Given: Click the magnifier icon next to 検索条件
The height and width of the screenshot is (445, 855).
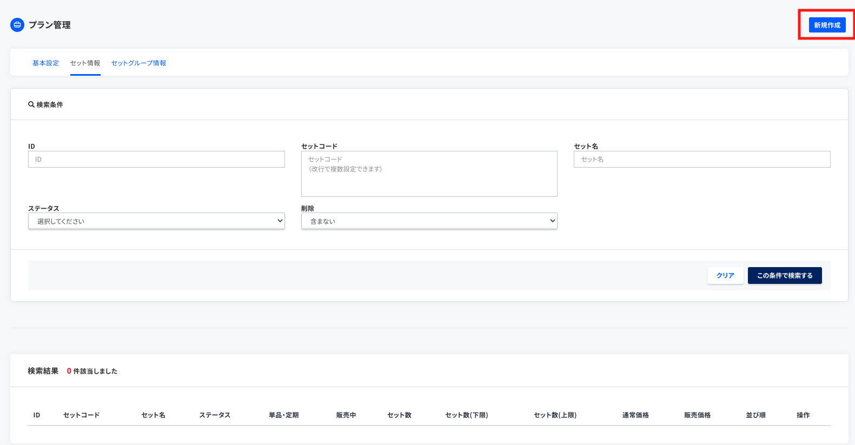Looking at the screenshot, I should (x=31, y=104).
